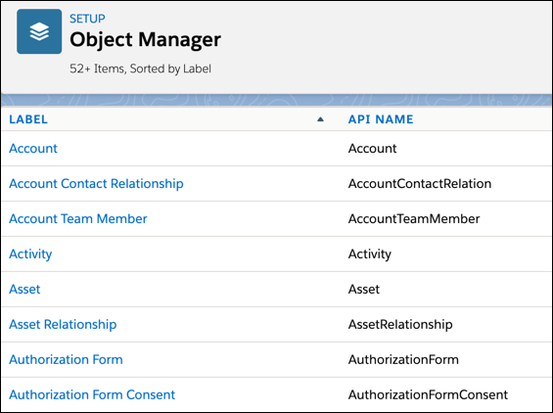553x413 pixels.
Task: Select the 'AccountTeamMember' API name cell
Action: tap(414, 218)
